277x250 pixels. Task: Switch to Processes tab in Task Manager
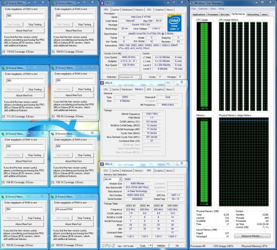(x=213, y=14)
